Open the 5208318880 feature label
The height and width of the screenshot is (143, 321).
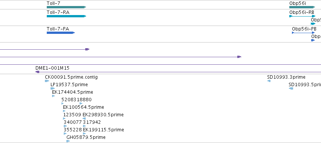tap(77, 100)
